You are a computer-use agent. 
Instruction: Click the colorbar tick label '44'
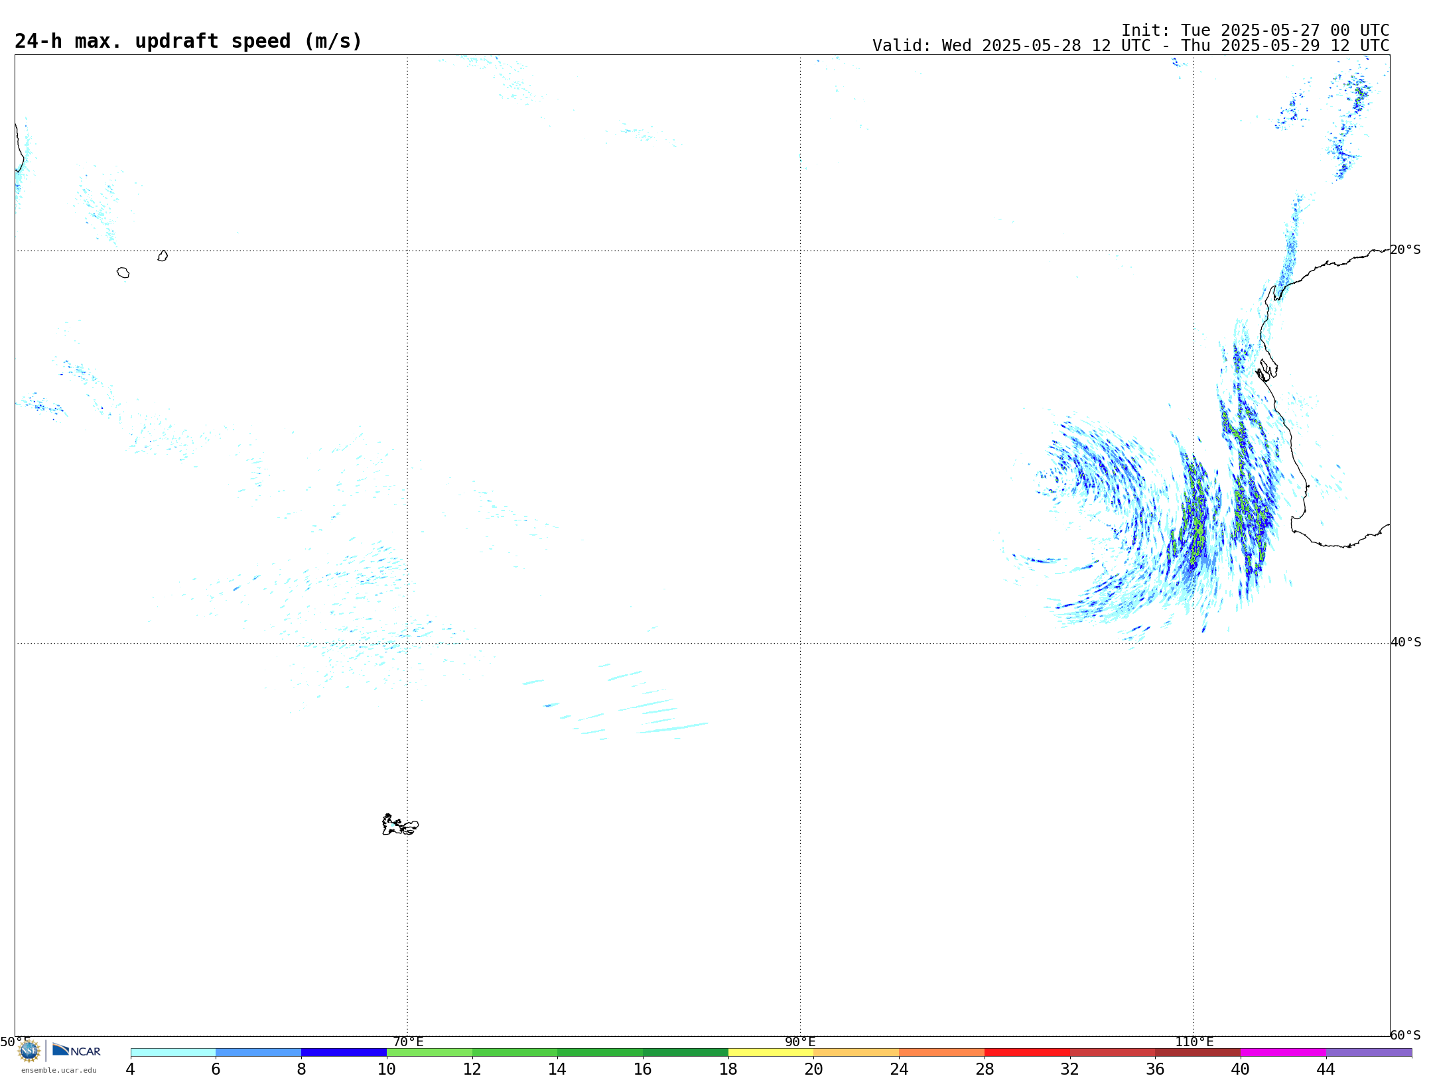[x=1326, y=1069]
